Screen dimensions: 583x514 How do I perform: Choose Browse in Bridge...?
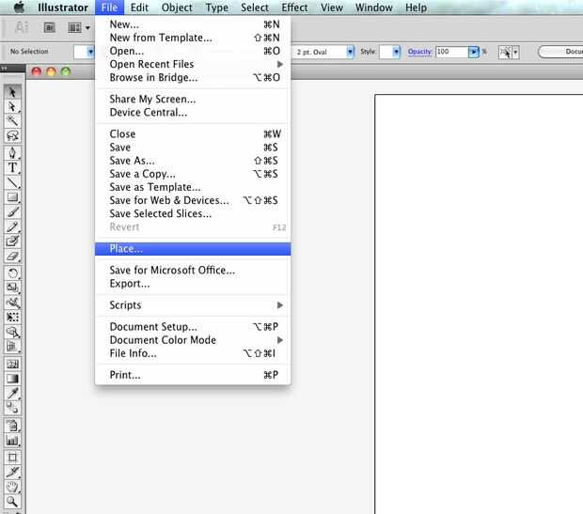(193, 78)
